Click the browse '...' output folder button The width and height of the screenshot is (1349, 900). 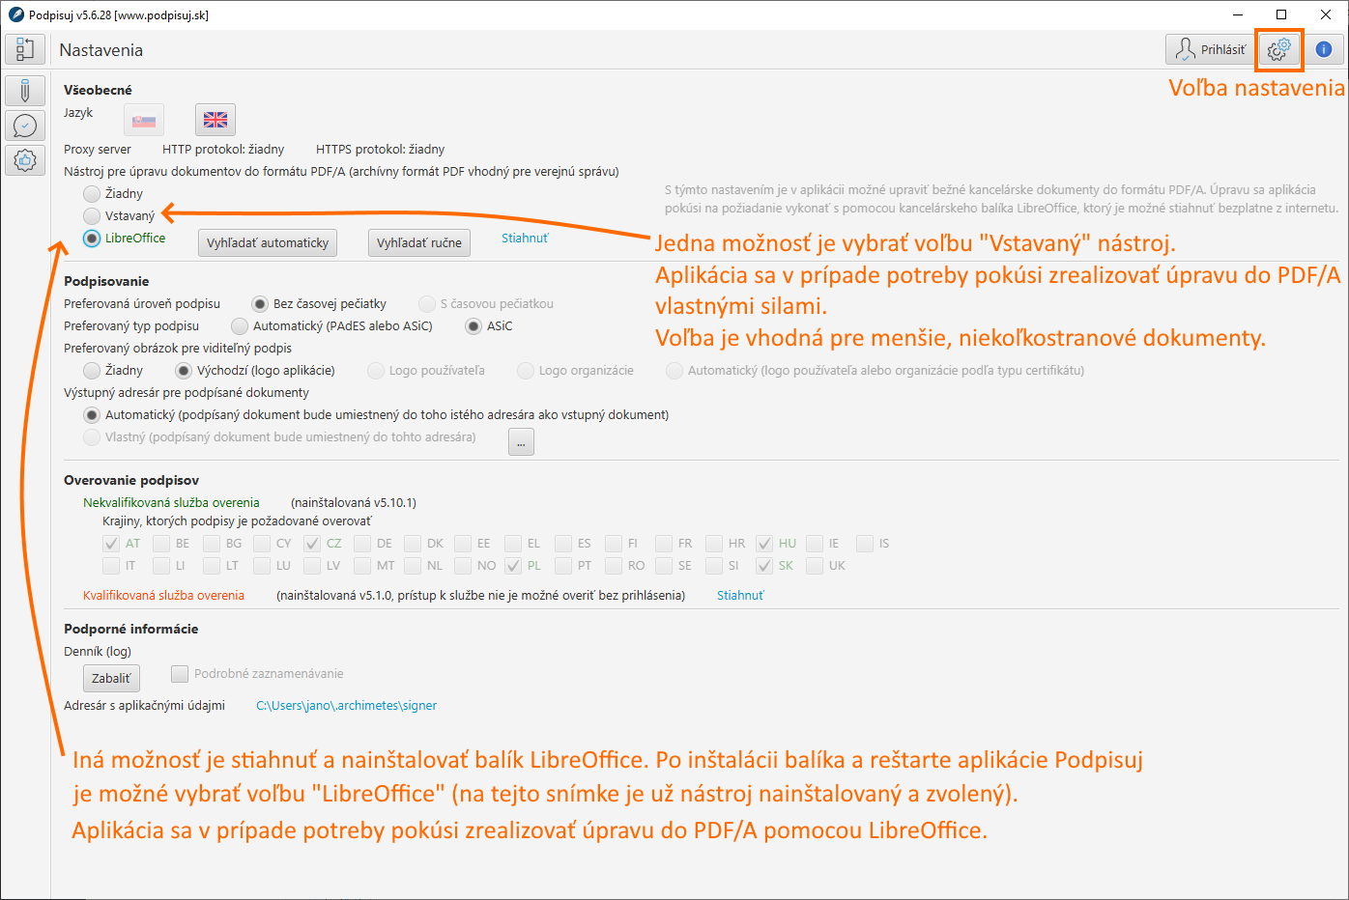point(521,442)
